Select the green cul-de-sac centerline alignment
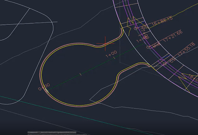Viewport: 198px width, 135px height. [96, 67]
